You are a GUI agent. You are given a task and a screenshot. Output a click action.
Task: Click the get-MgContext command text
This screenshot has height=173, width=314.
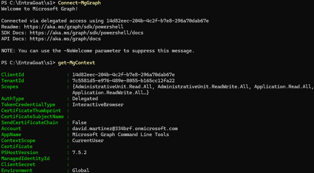click(76, 63)
